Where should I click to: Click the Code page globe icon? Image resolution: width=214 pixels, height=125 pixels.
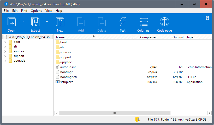164,22
